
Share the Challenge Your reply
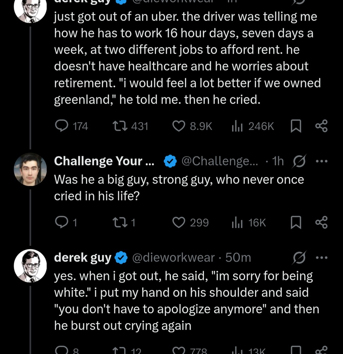[321, 222]
